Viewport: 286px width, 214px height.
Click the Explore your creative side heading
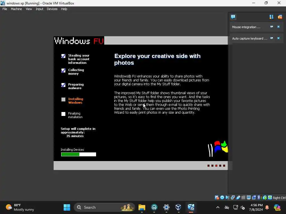157,59
